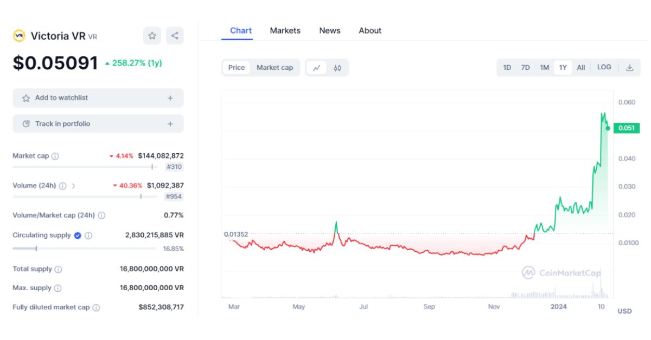Select the All time range
This screenshot has height=340, width=651.
580,68
